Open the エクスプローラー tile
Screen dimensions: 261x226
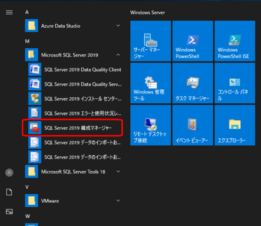pos(235,125)
